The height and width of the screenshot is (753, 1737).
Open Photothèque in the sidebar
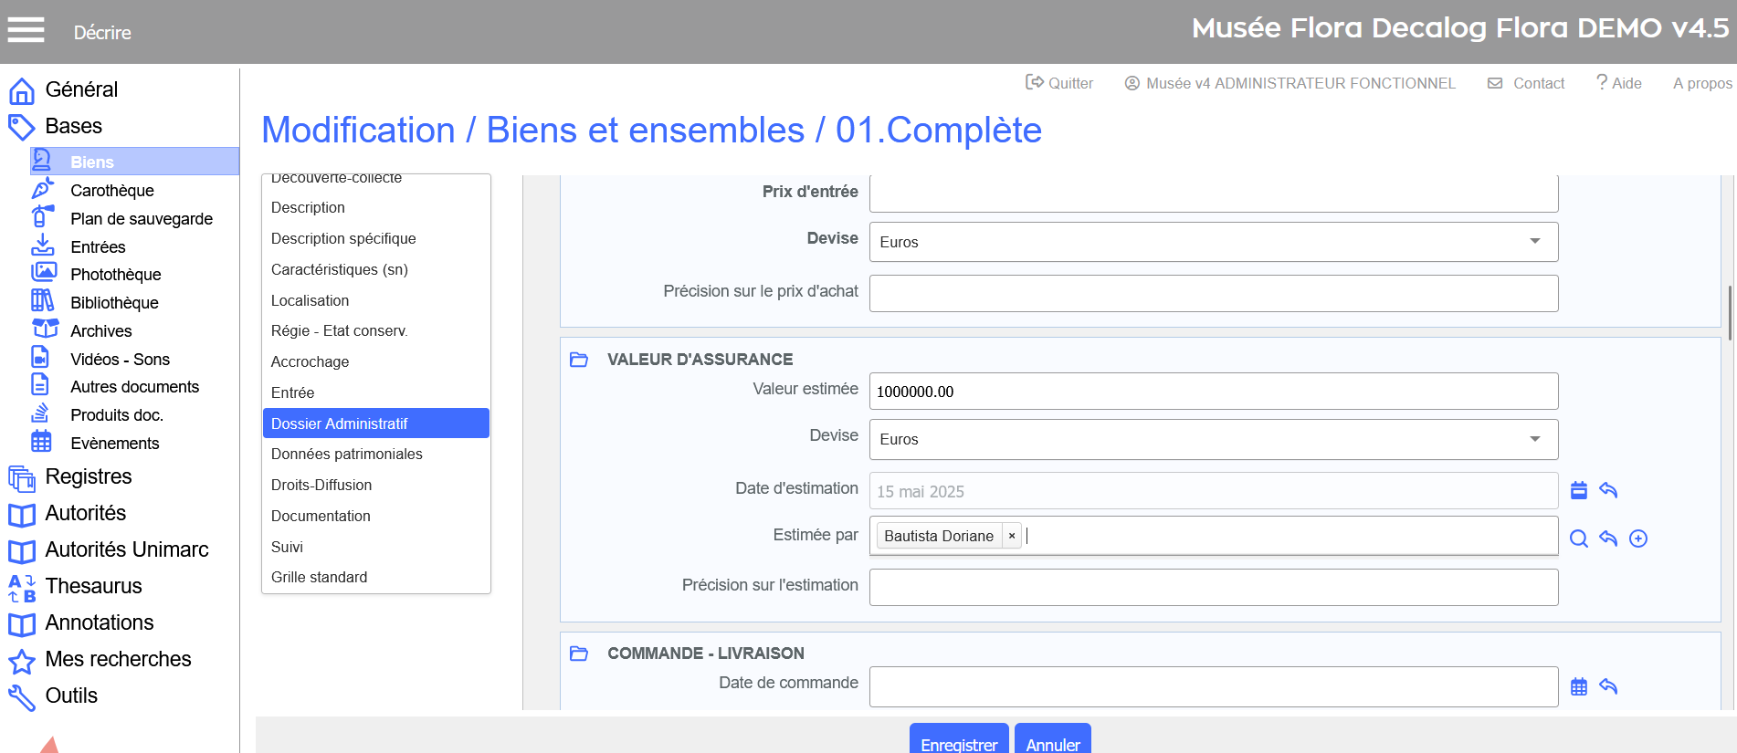(x=115, y=274)
